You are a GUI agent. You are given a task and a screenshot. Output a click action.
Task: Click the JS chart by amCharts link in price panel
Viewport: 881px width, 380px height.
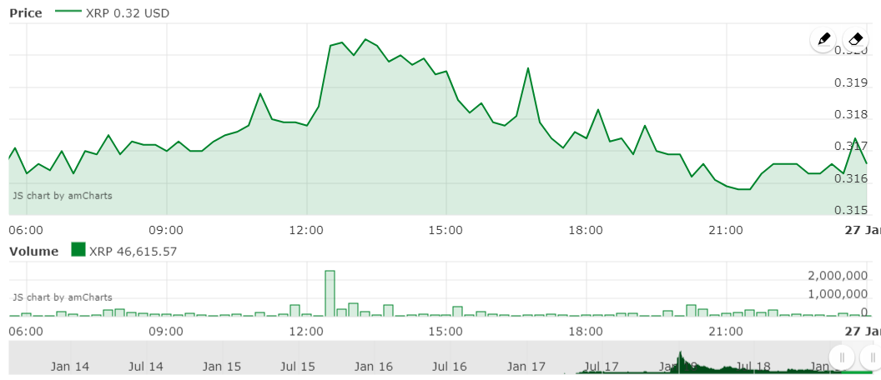click(x=63, y=196)
